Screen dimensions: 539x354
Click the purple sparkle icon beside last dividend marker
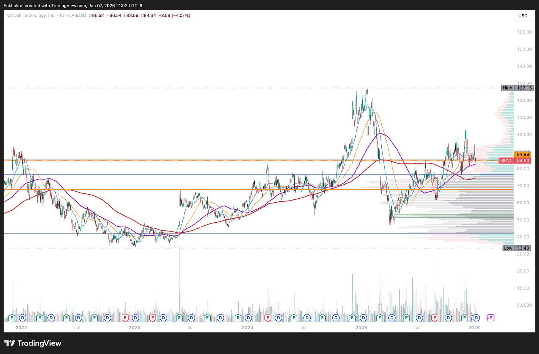[x=471, y=318]
